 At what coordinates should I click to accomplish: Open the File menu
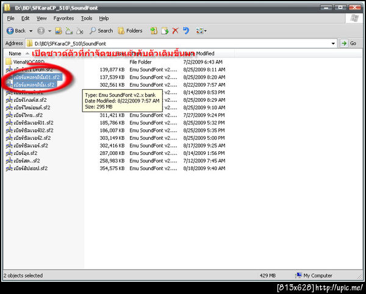[x=10, y=18]
